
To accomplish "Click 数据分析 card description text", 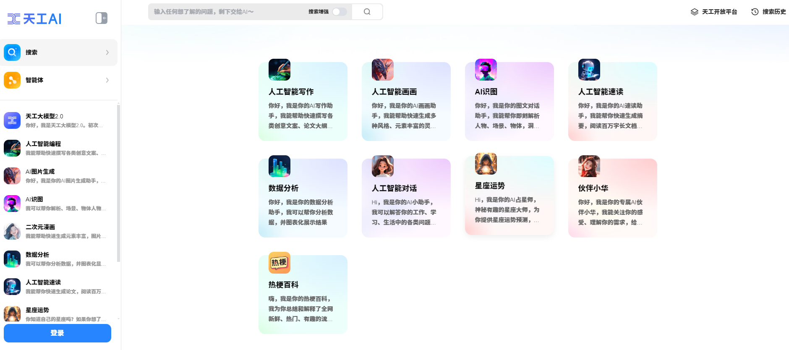I will 301,212.
